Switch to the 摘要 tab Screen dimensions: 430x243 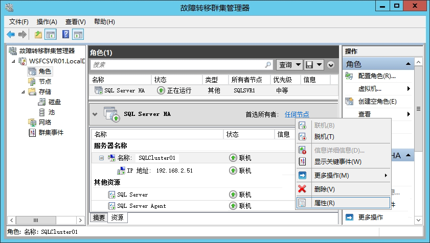coord(99,217)
